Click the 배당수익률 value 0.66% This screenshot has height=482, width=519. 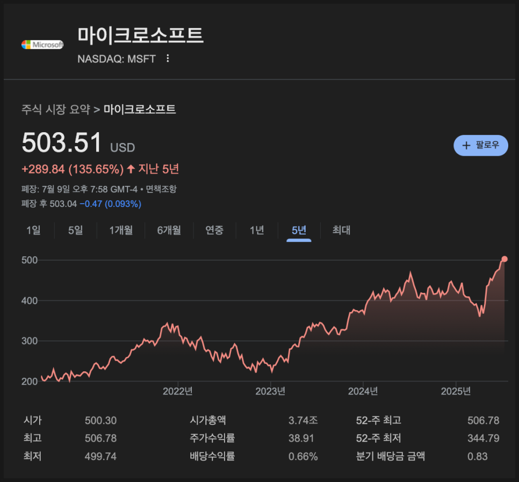(303, 457)
